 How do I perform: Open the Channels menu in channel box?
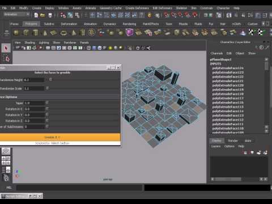pyautogui.click(x=216, y=53)
